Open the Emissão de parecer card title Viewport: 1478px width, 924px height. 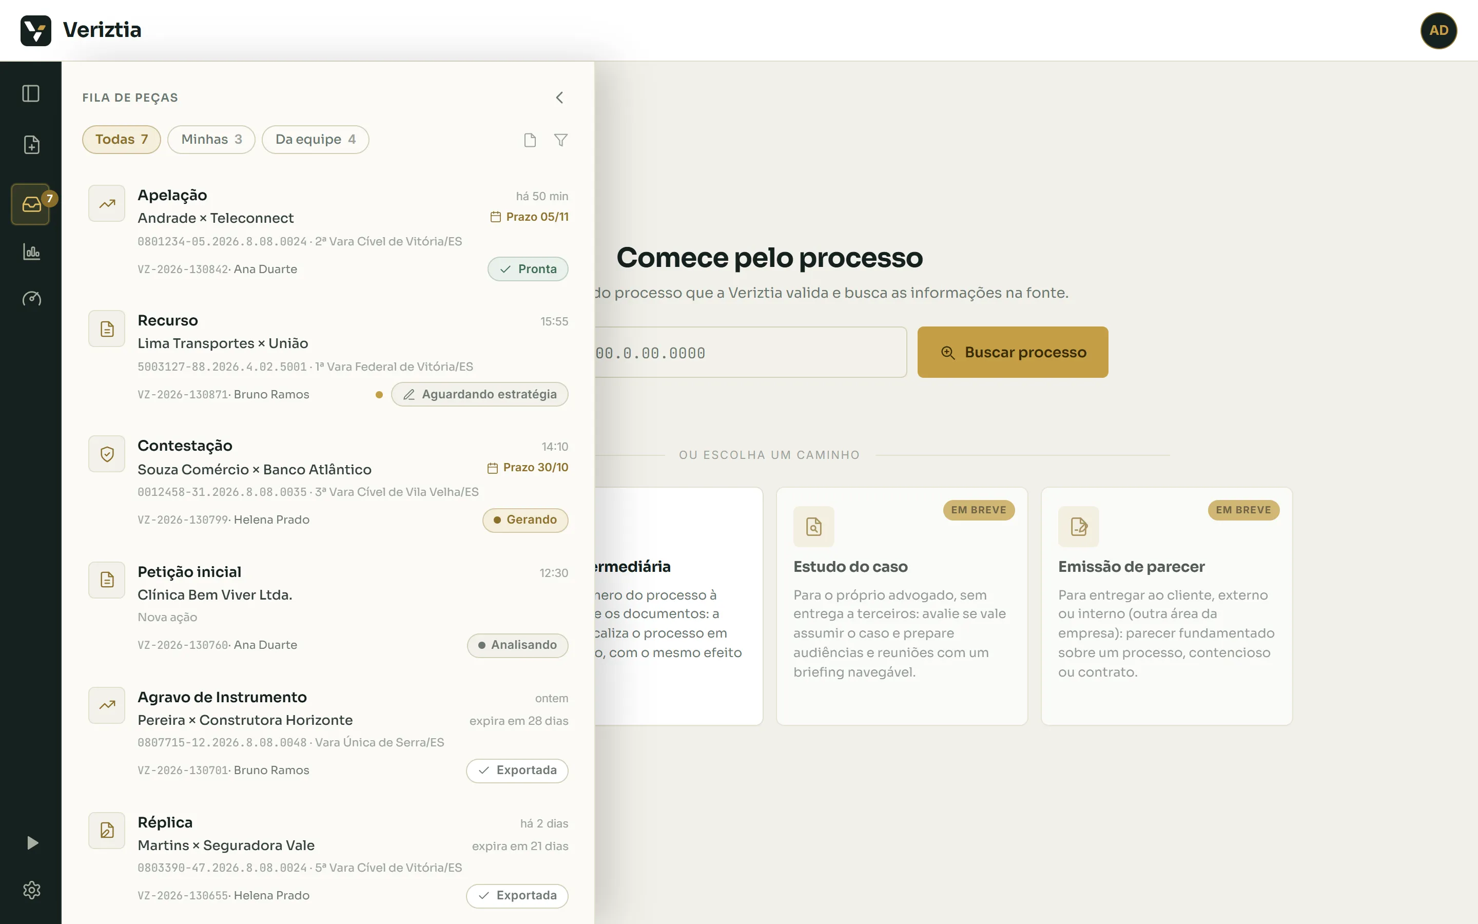(1131, 567)
